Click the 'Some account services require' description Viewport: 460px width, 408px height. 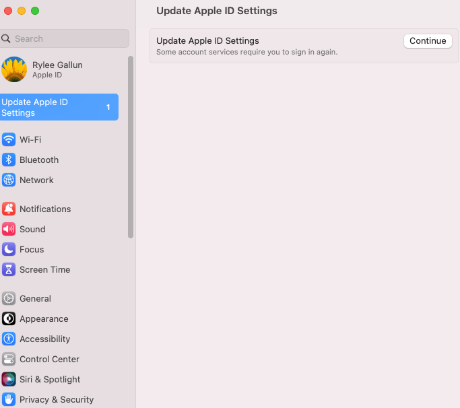[x=247, y=53]
